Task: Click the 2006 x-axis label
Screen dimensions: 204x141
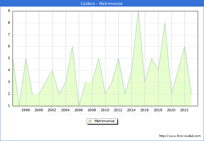Action: pos(79,110)
